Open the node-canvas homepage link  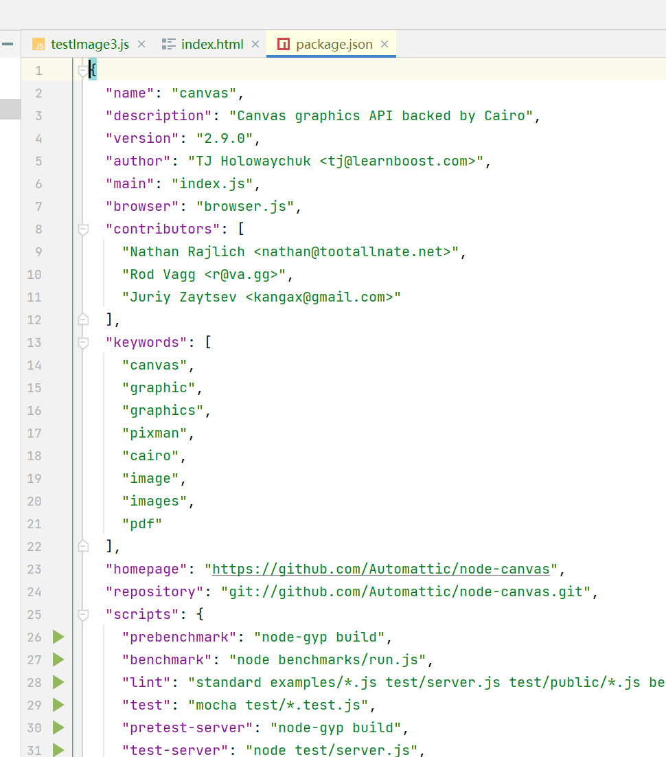378,569
